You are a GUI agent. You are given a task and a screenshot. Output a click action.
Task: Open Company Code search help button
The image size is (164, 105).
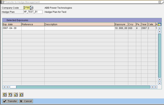[32, 8]
